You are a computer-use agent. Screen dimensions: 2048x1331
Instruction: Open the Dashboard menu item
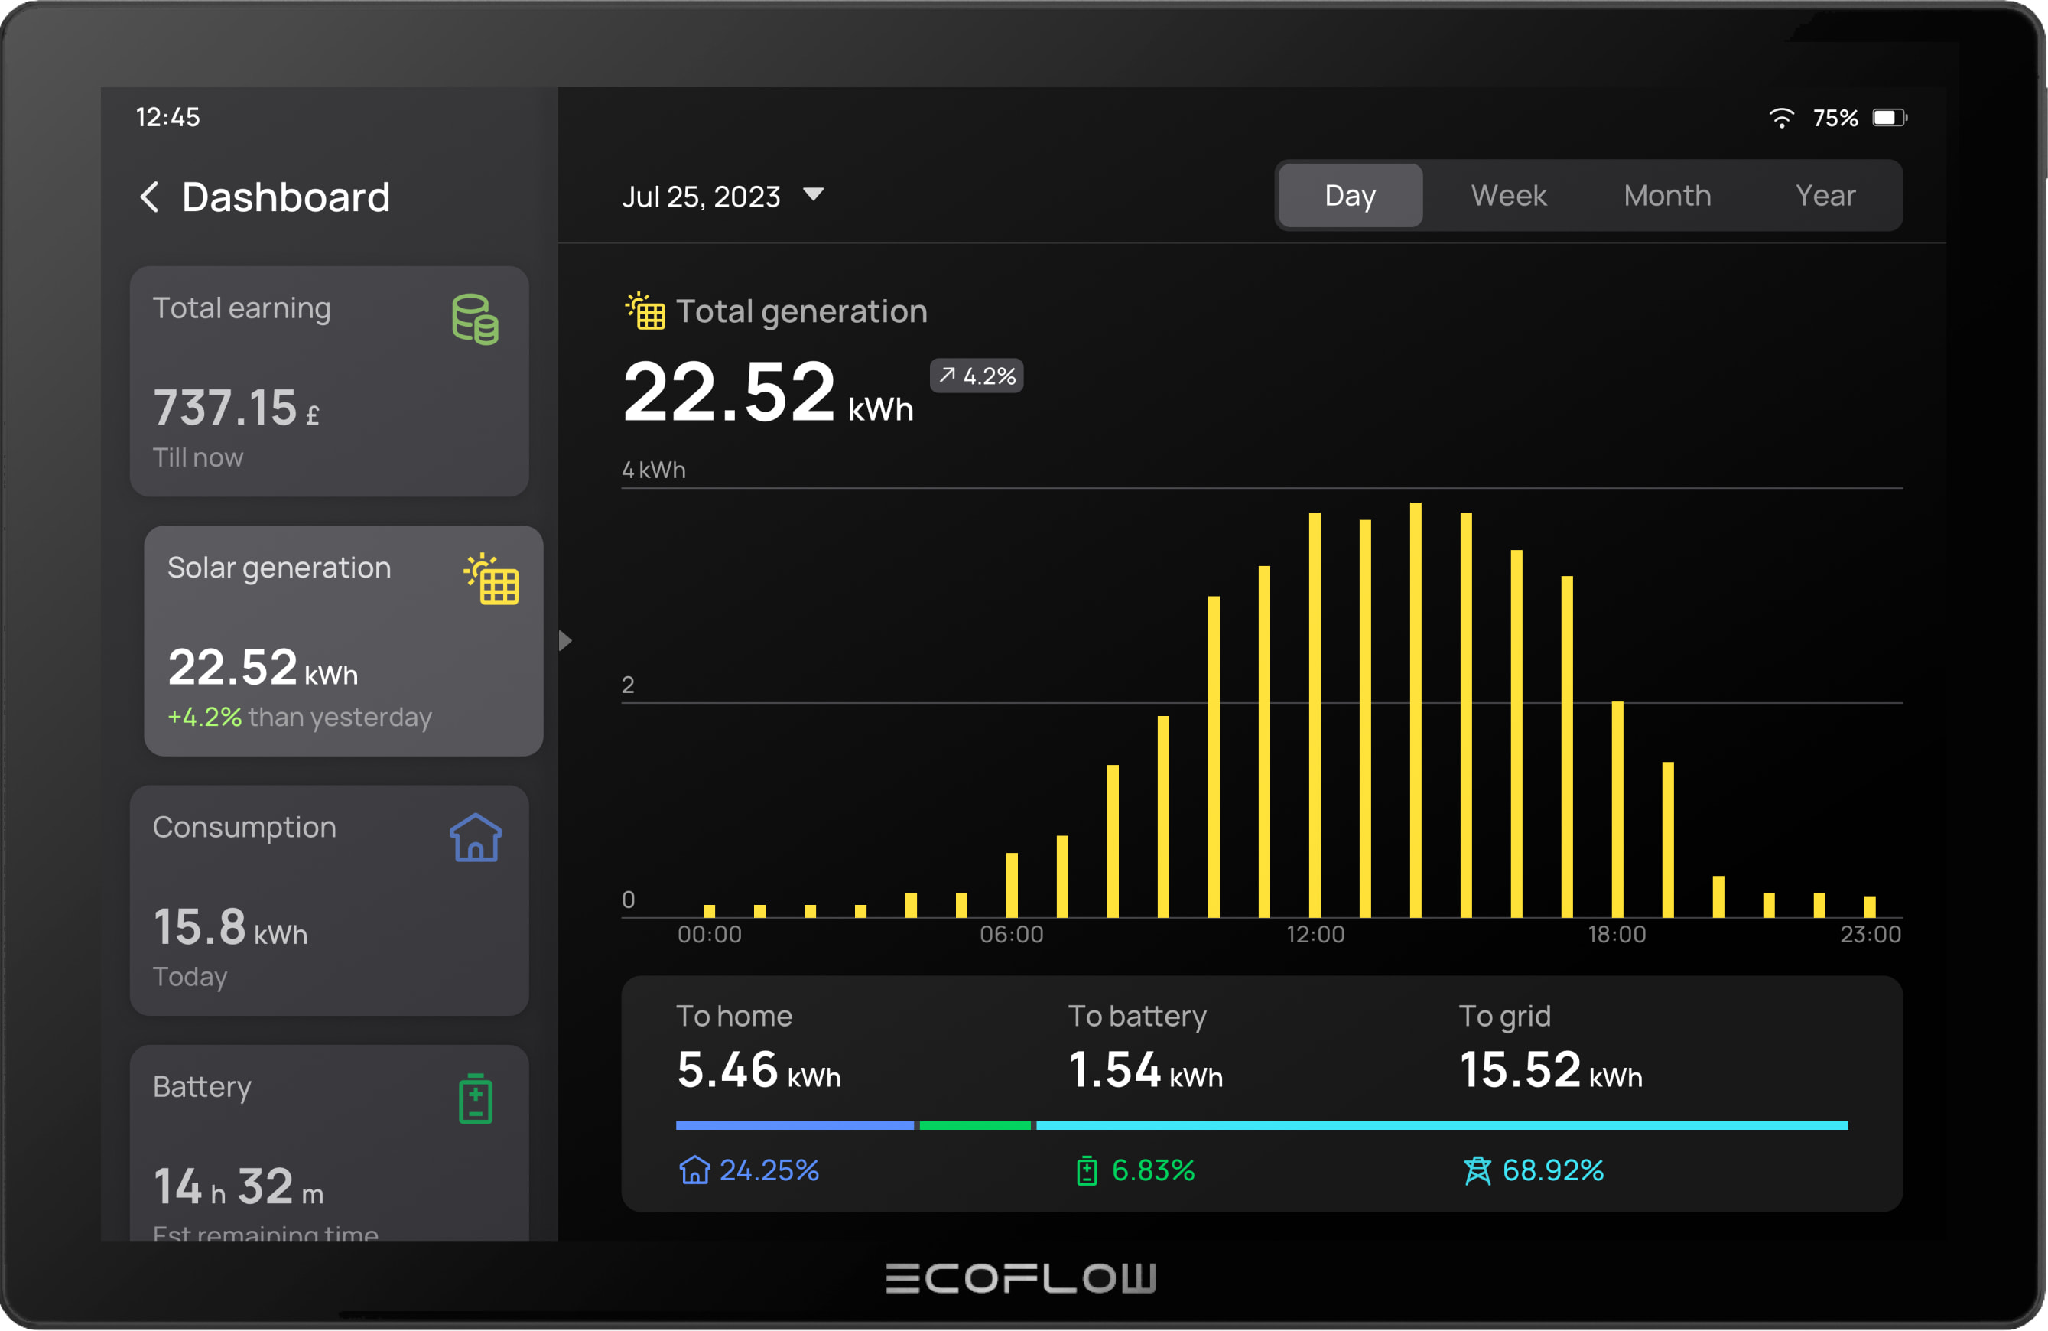click(x=284, y=197)
